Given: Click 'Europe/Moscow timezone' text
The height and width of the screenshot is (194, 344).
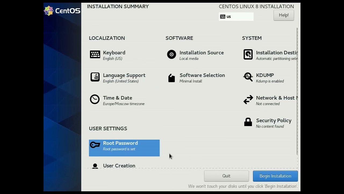Looking at the screenshot, I should [124, 104].
